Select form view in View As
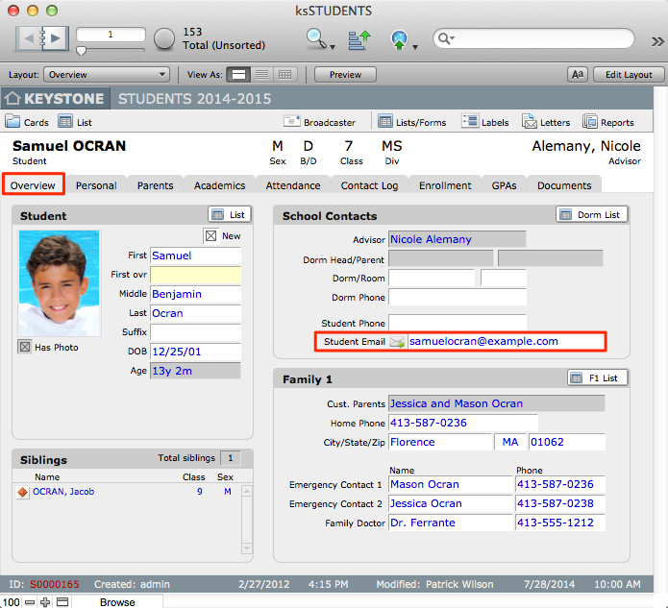This screenshot has width=668, height=608. [x=239, y=75]
